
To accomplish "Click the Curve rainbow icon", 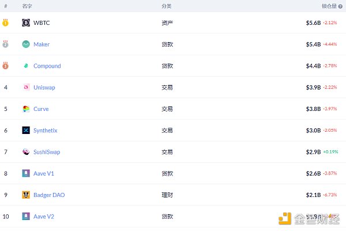I will point(26,109).
